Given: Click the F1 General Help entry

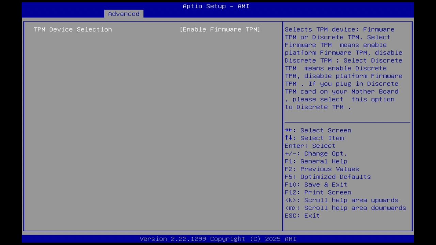Looking at the screenshot, I should 316,161.
